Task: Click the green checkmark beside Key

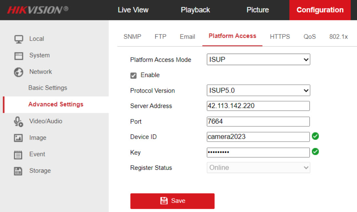Action: (x=315, y=152)
